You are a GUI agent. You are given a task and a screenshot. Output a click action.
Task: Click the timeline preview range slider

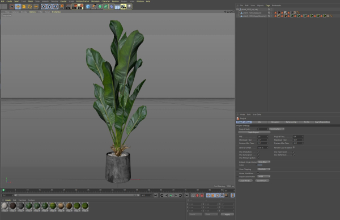pyautogui.click(x=77, y=195)
